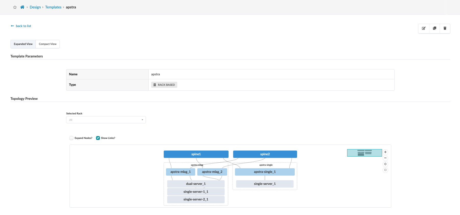Image resolution: width=460 pixels, height=215 pixels.
Task: Fit topology to screen with collapse icon
Action: tap(385, 170)
